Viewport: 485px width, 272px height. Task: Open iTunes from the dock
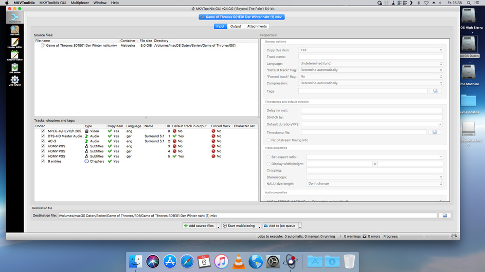[x=222, y=262]
